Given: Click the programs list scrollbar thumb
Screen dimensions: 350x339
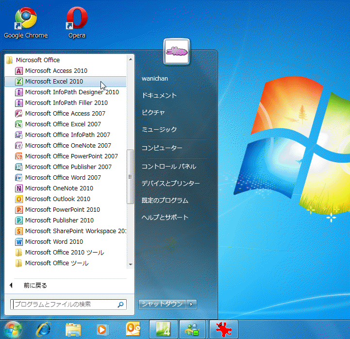Looking at the screenshot, I should (130, 177).
